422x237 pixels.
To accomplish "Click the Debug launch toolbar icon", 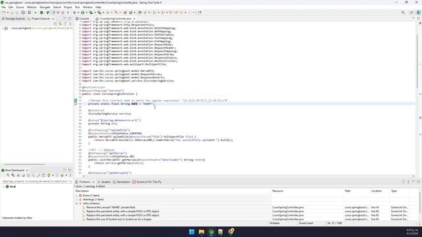I will tap(75, 13).
